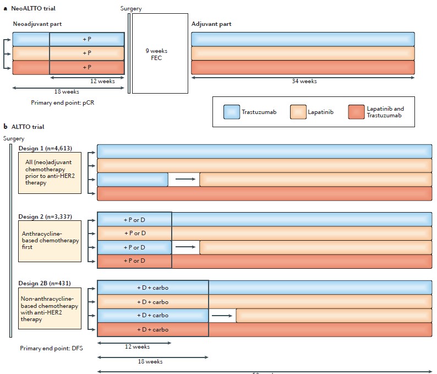Click the red Lapatinib and Trastuzumab swatch

pos(356,112)
